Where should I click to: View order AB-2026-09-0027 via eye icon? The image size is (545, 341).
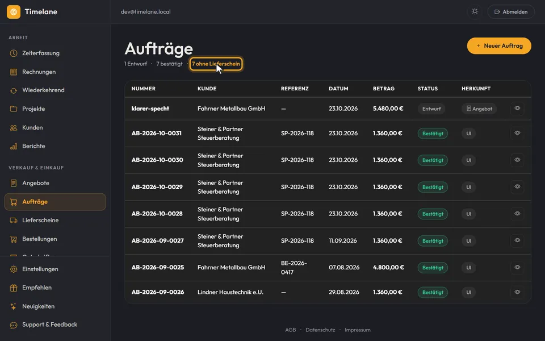coord(517,240)
